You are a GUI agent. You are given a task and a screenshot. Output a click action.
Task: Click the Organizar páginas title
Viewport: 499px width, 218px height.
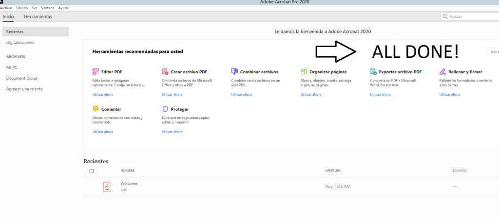point(328,72)
